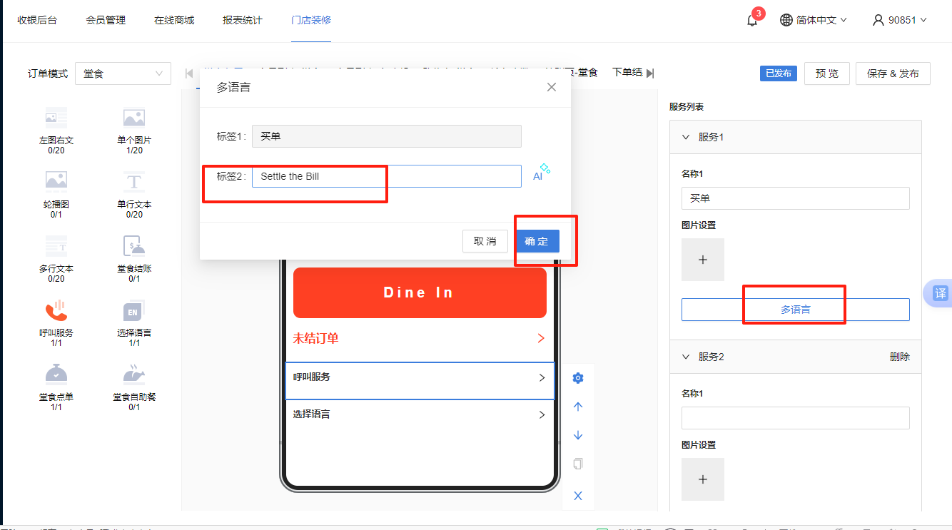The width and height of the screenshot is (952, 530).
Task: Move component down with the down arrow
Action: coord(578,435)
